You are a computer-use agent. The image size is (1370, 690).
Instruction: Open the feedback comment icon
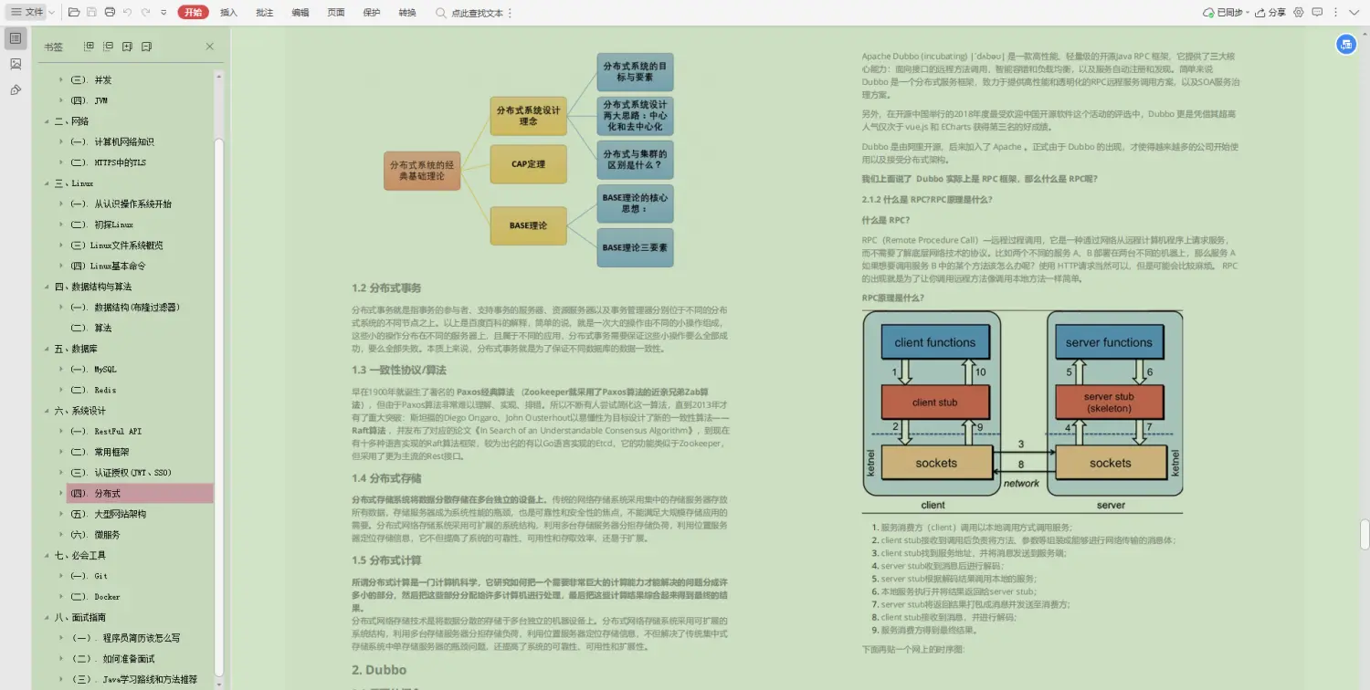click(x=1317, y=12)
